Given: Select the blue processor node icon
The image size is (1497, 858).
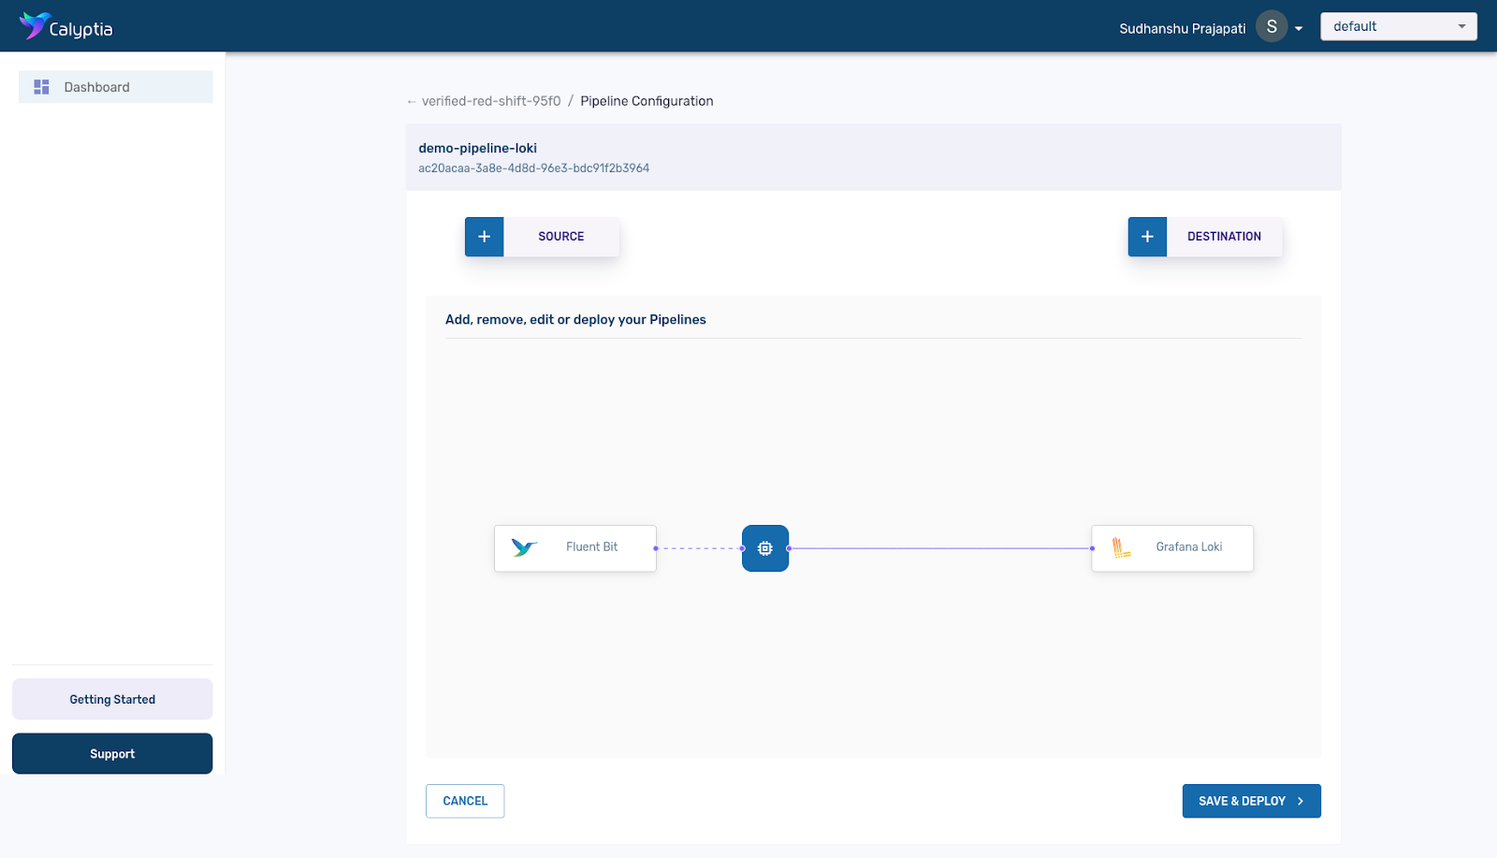Looking at the screenshot, I should pyautogui.click(x=765, y=548).
